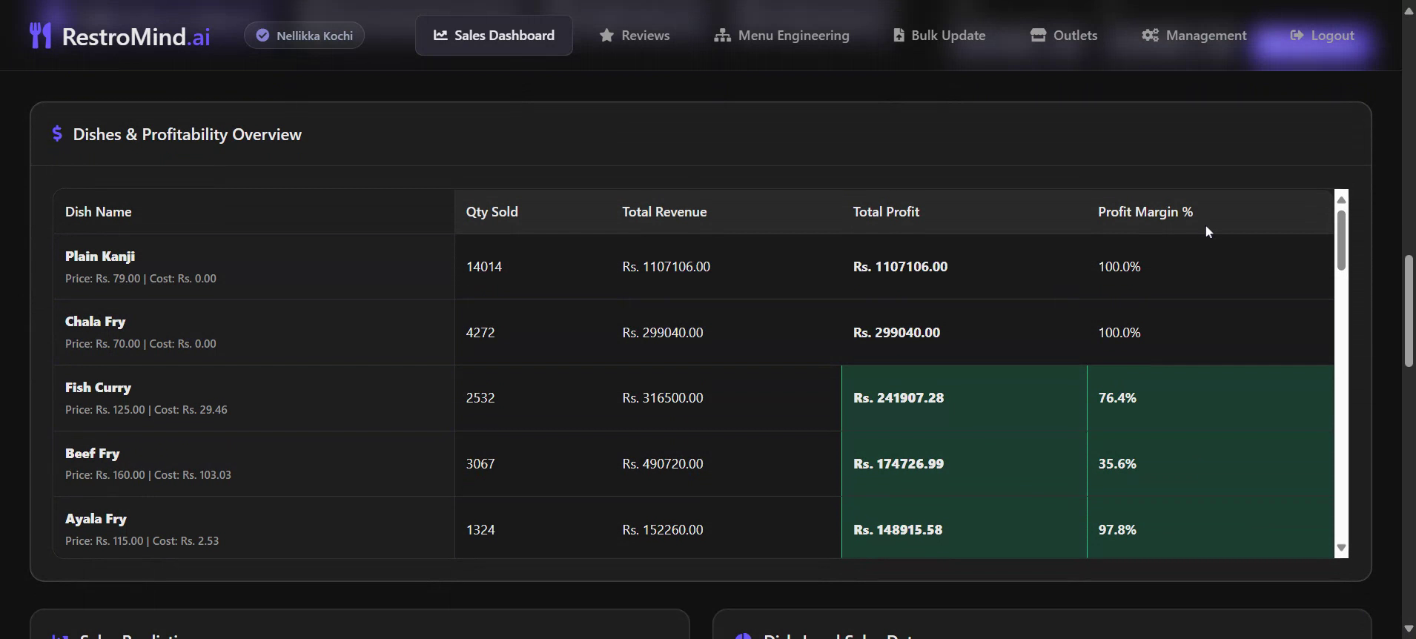Click the Dishes & Profitability Overview heading
Viewport: 1416px width, 639px height.
pos(187,134)
